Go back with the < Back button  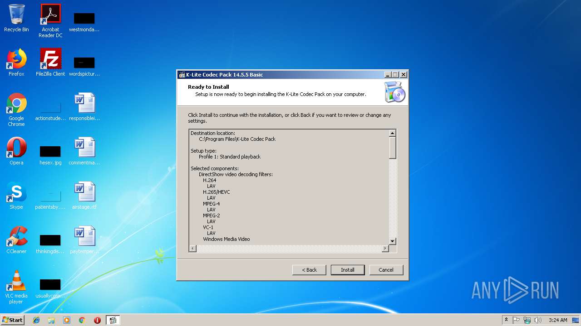pyautogui.click(x=309, y=270)
